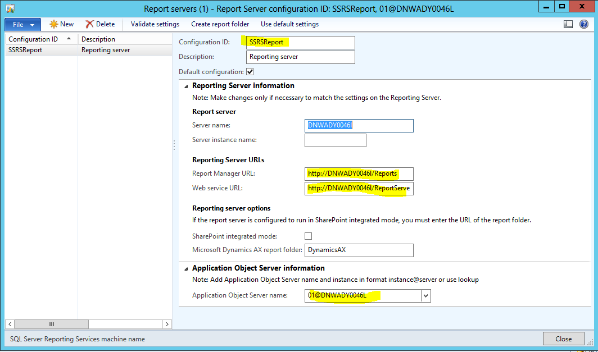Click Create report folder in the toolbar

pyautogui.click(x=220, y=24)
